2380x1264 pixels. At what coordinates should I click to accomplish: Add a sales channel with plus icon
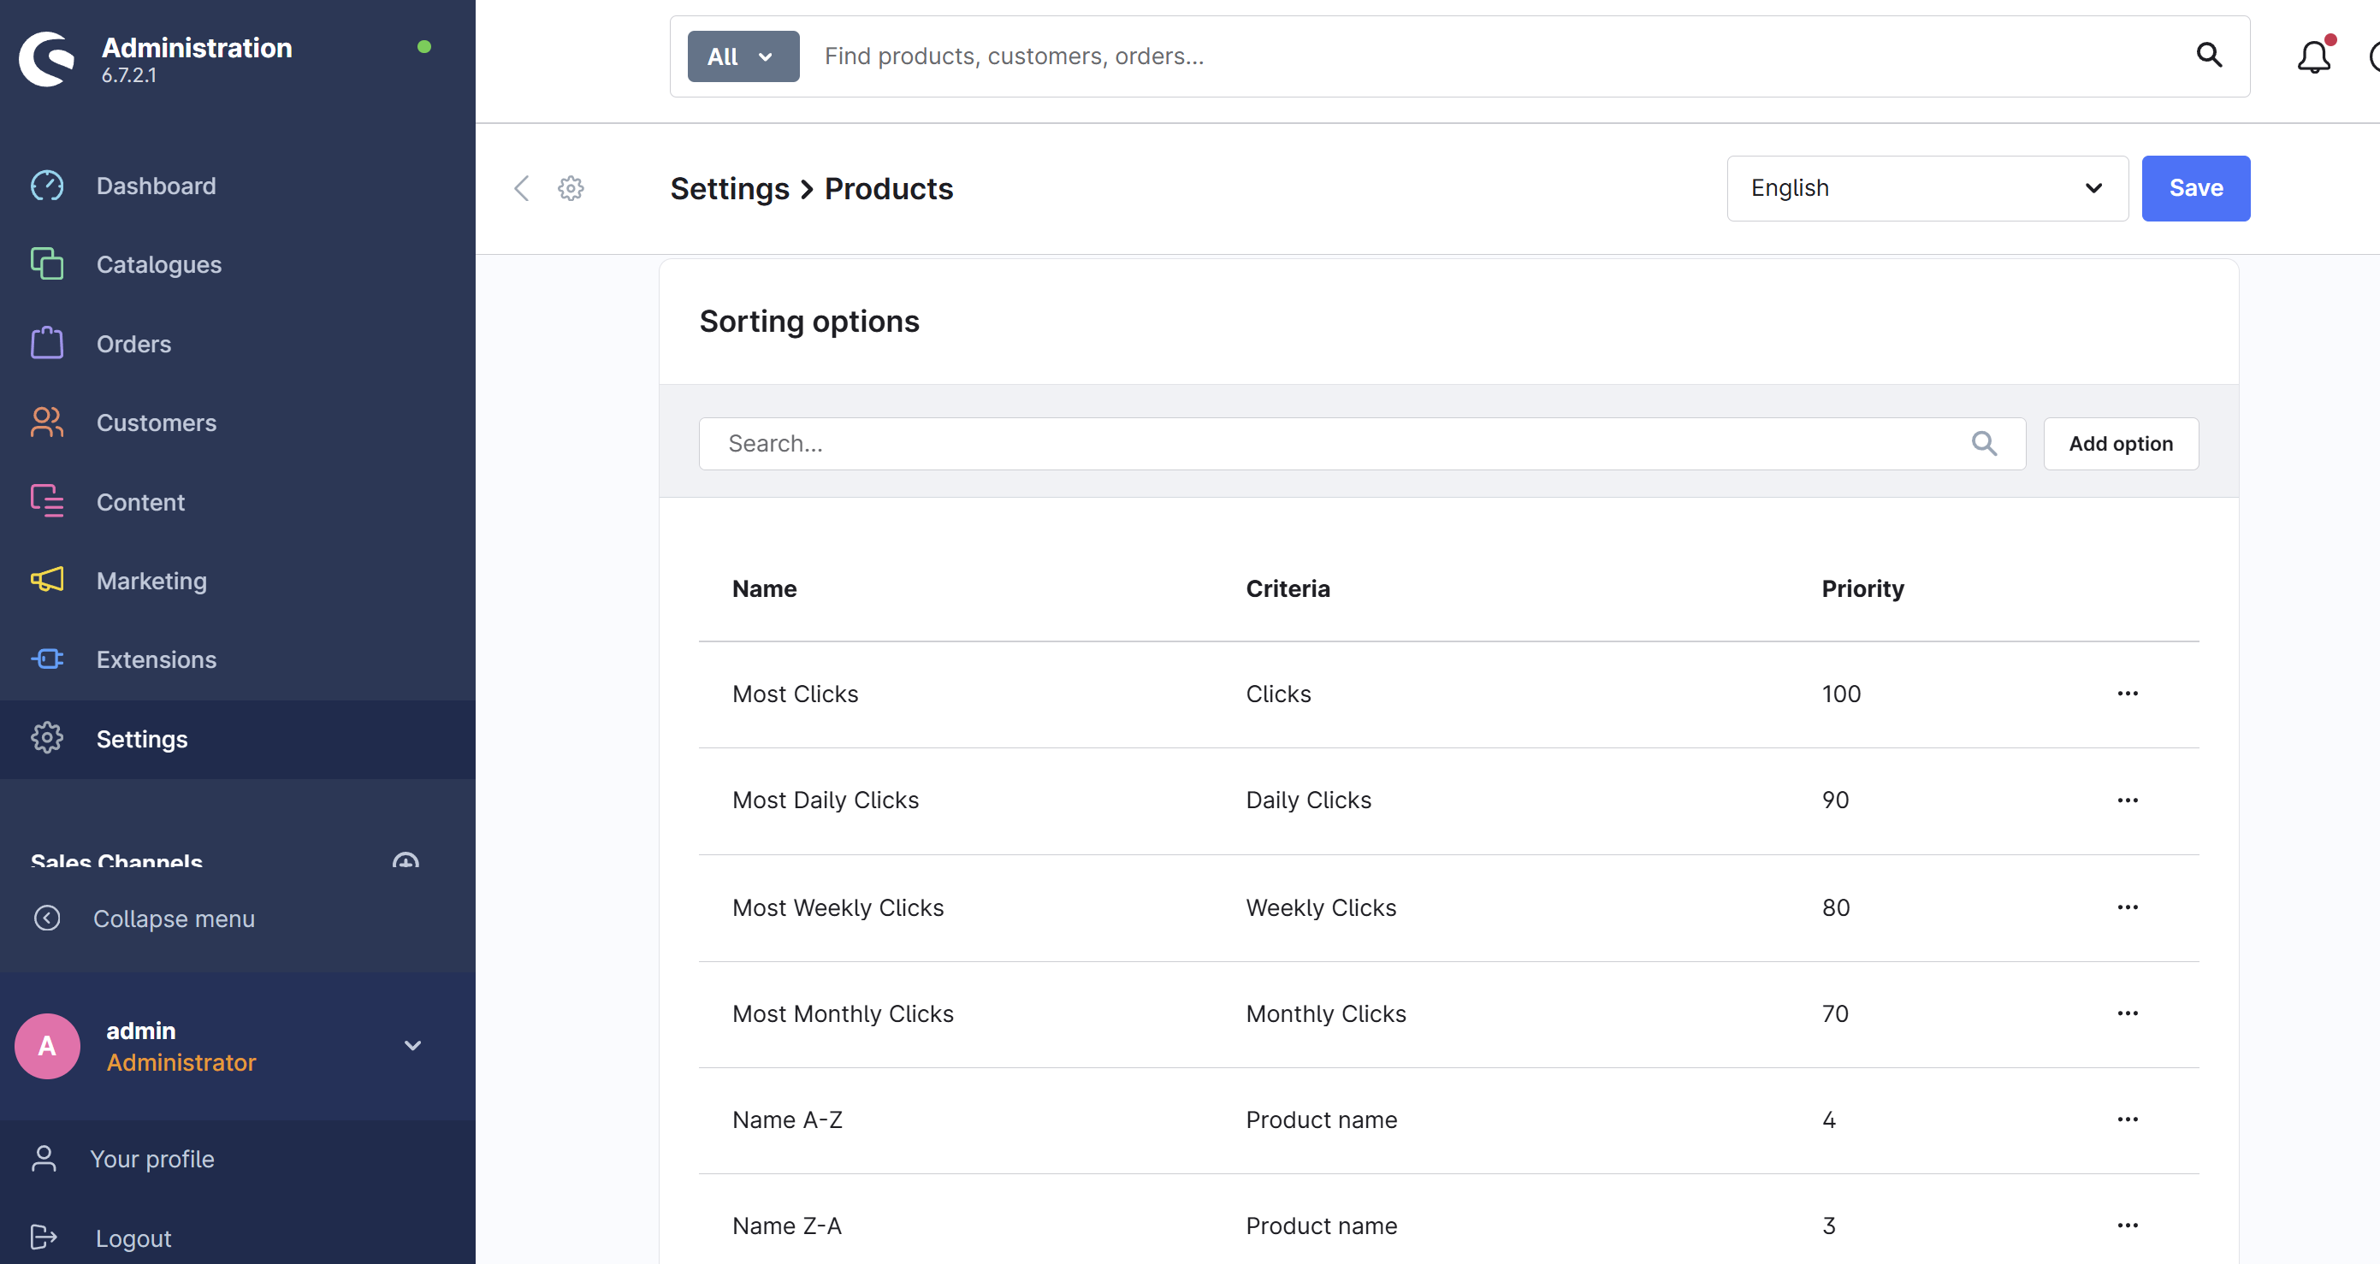405,860
